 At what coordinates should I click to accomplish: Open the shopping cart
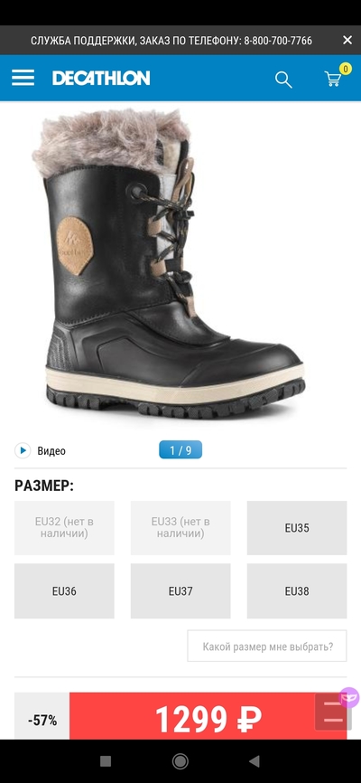click(x=335, y=78)
